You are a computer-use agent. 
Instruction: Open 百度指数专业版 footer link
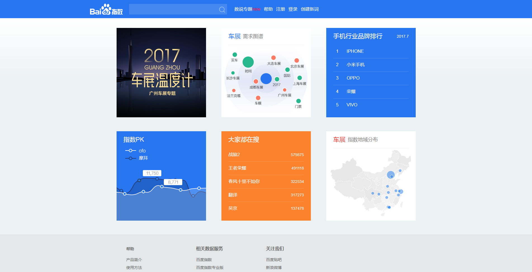[210, 268]
